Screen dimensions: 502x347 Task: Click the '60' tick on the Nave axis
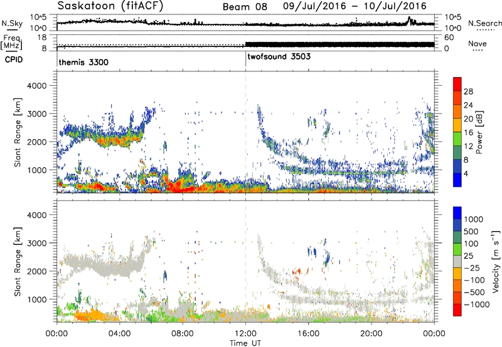pyautogui.click(x=449, y=38)
